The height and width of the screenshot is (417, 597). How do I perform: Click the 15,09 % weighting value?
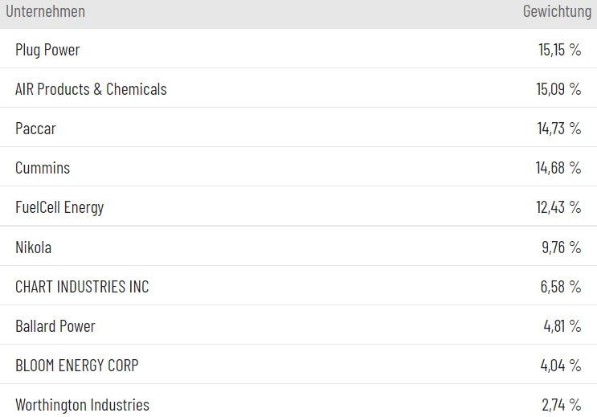coord(558,89)
